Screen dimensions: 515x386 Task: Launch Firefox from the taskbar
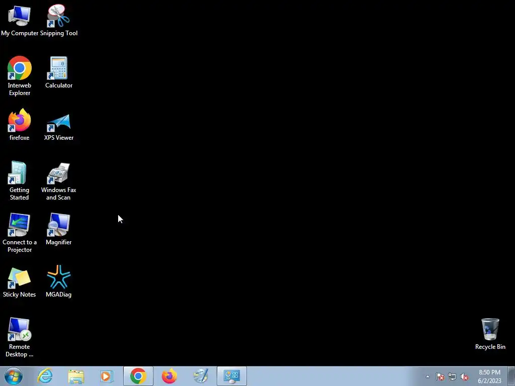[169, 376]
